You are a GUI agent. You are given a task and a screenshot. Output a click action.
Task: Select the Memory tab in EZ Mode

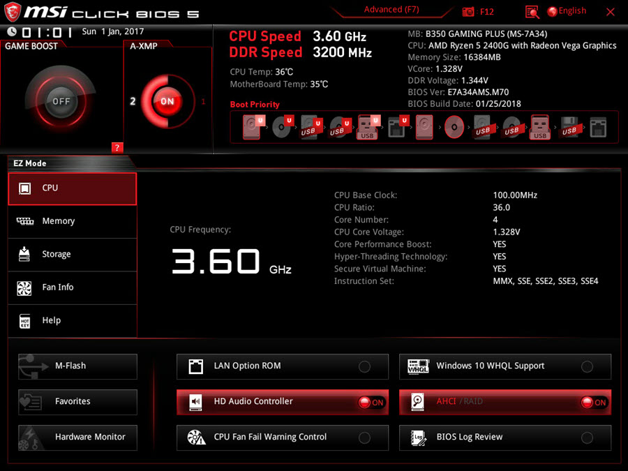click(73, 221)
